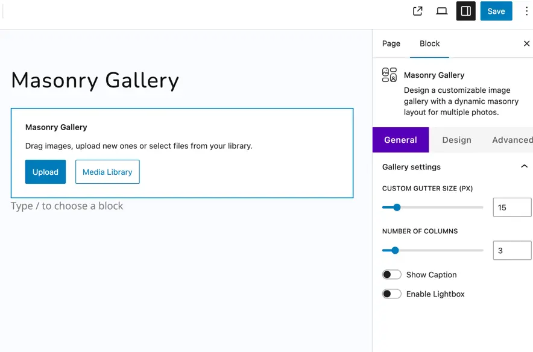The height and width of the screenshot is (352, 533).
Task: Toggle the settings sidebar panel icon
Action: (x=465, y=11)
